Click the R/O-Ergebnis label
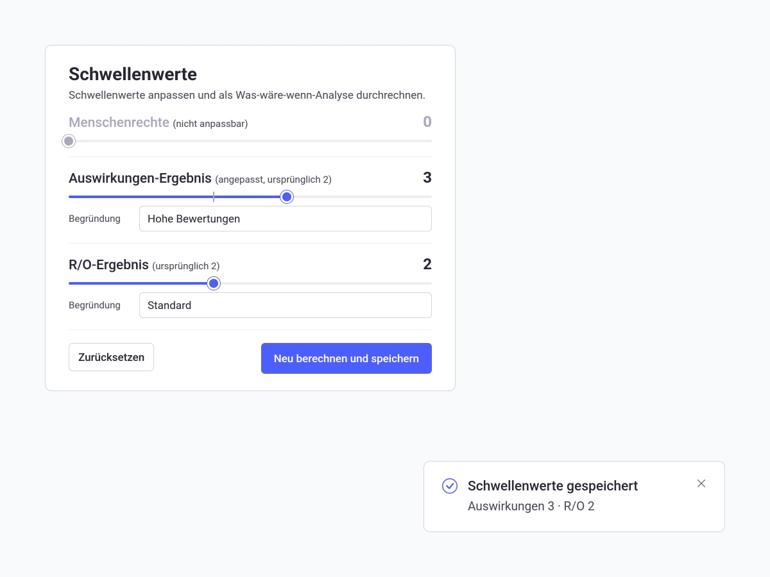 108,265
